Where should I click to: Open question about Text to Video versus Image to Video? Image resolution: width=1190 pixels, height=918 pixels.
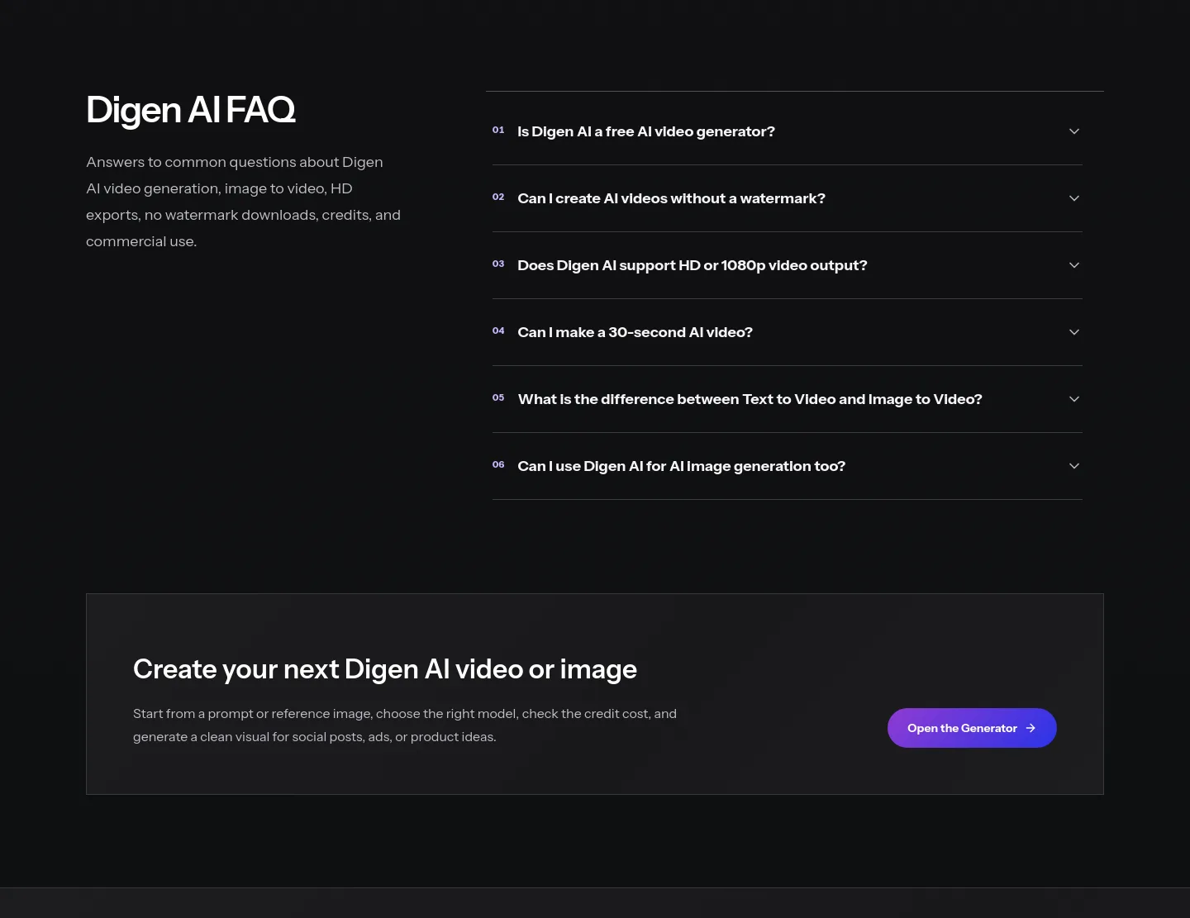click(787, 399)
